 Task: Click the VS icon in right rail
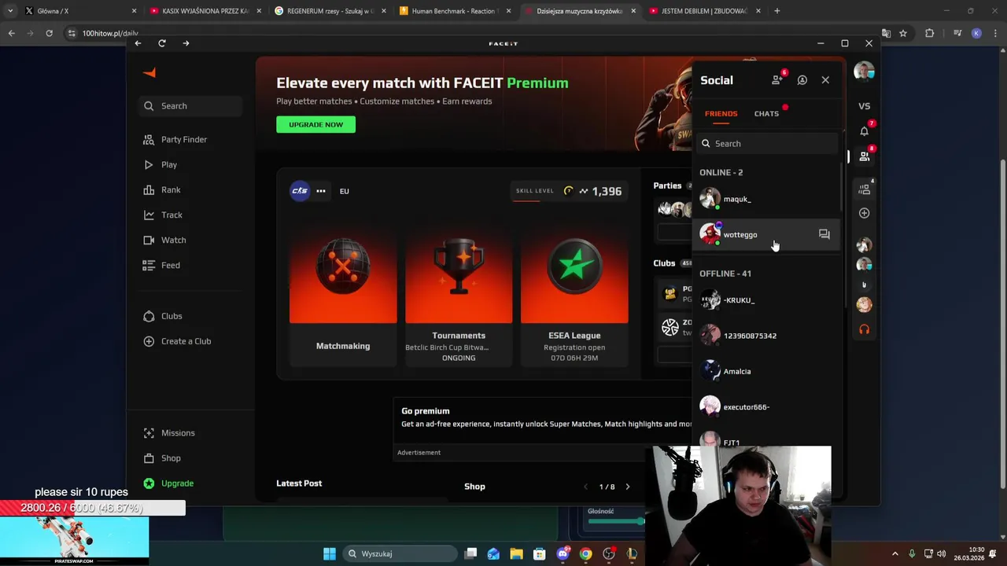[x=864, y=106]
